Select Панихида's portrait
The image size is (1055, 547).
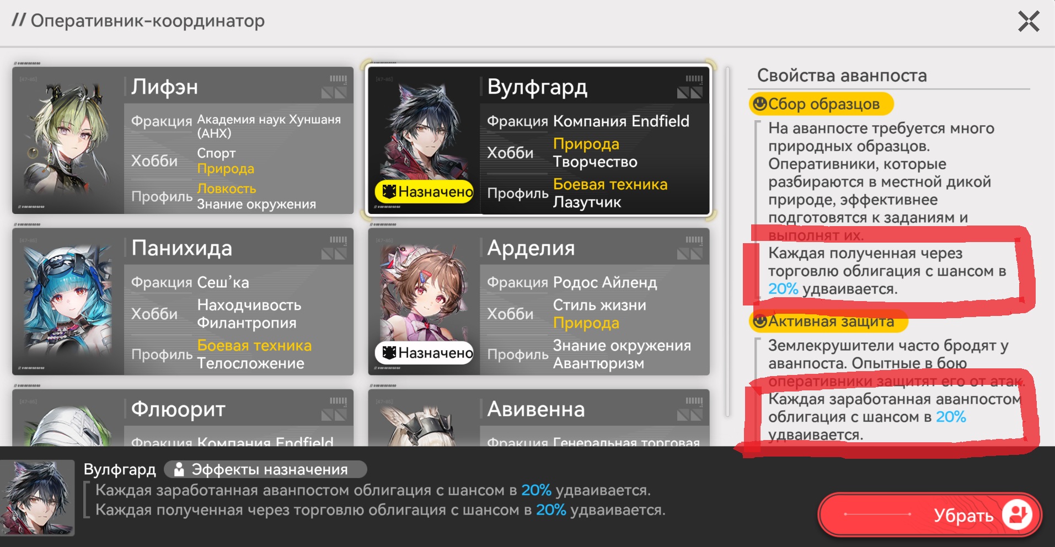(x=68, y=302)
